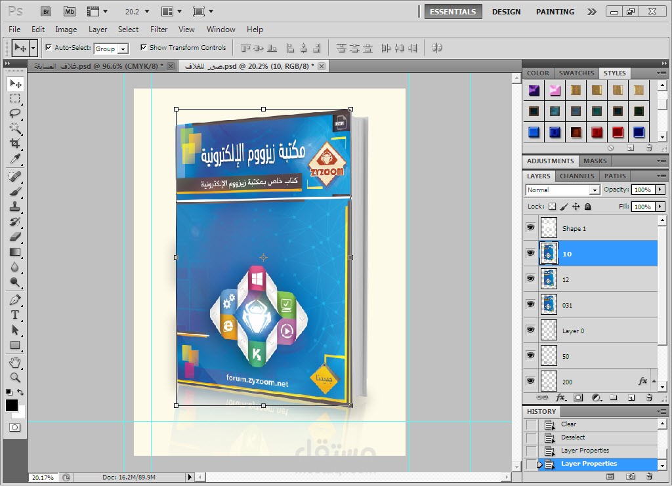Toggle the Auto-Select checkbox

[49, 47]
